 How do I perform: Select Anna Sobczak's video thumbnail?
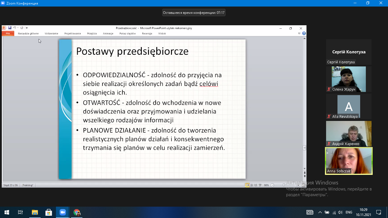pyautogui.click(x=349, y=161)
